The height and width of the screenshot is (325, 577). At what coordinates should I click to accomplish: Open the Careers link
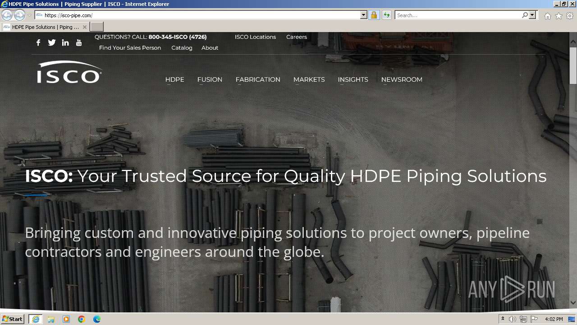(297, 37)
